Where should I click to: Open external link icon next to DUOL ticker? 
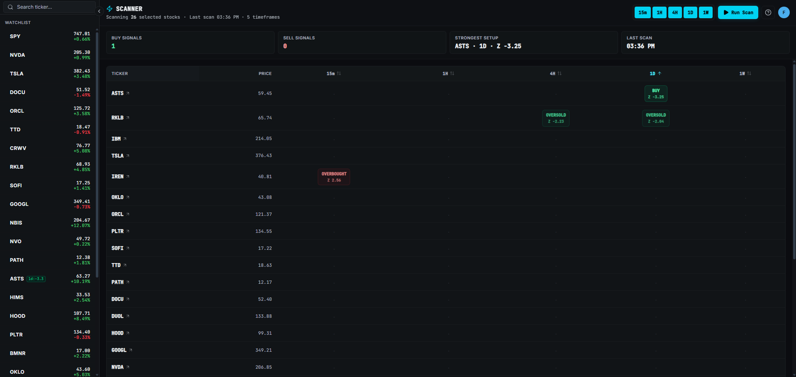(128, 316)
